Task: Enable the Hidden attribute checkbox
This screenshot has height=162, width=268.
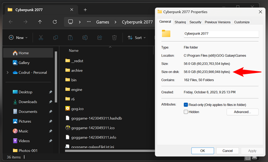Action: click(x=186, y=112)
